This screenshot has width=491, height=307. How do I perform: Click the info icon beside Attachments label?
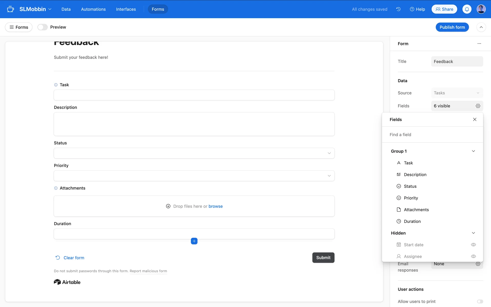(56, 188)
